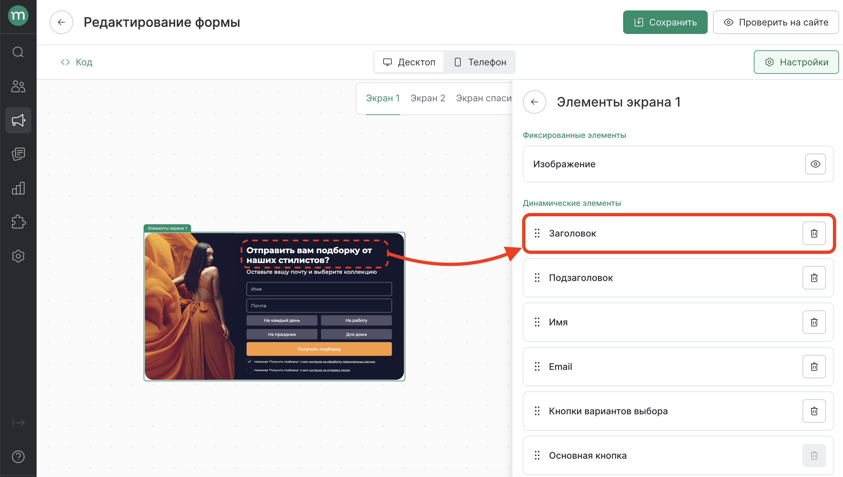Open the documents section in the sidebar
843x477 pixels.
[18, 154]
